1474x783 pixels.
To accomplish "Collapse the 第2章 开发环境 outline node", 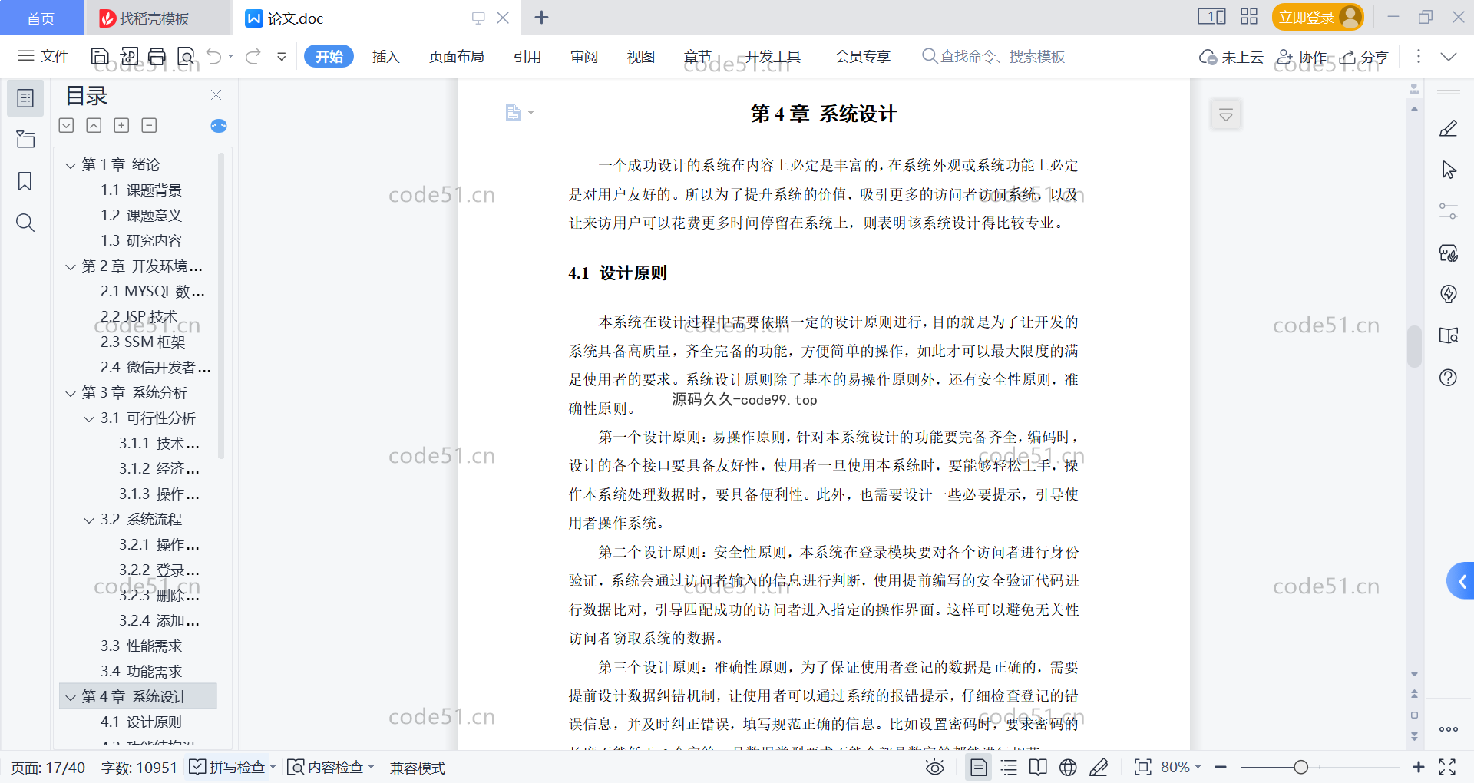I will point(71,266).
